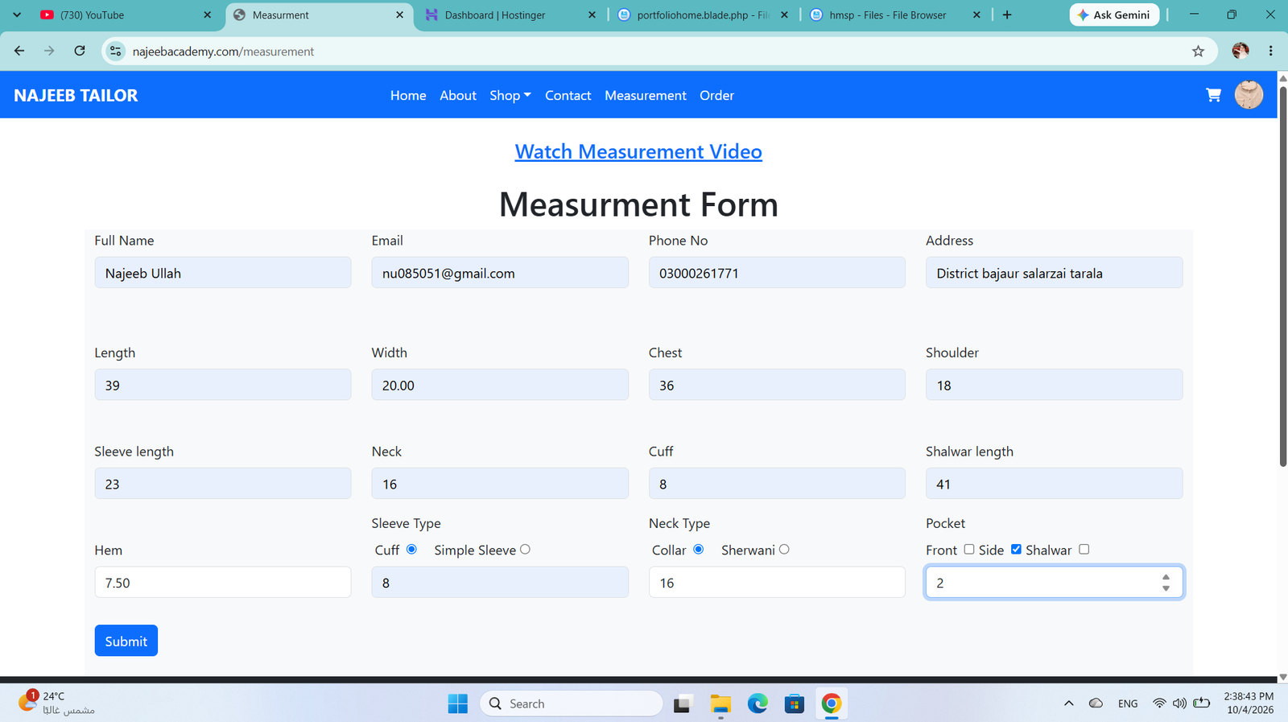The image size is (1288, 722).
Task: View site information icon in address bar
Action: coord(116,52)
